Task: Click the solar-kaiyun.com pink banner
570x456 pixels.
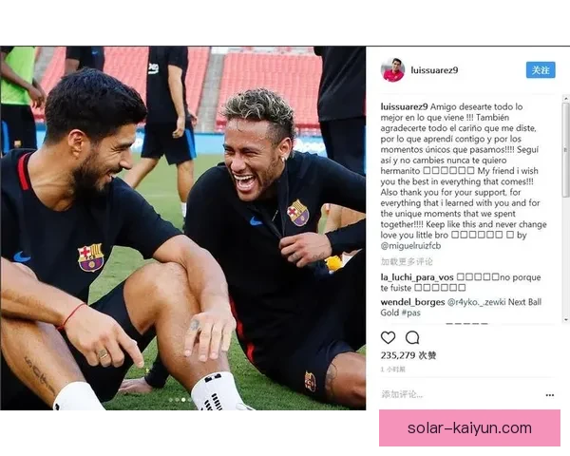Action: click(469, 428)
